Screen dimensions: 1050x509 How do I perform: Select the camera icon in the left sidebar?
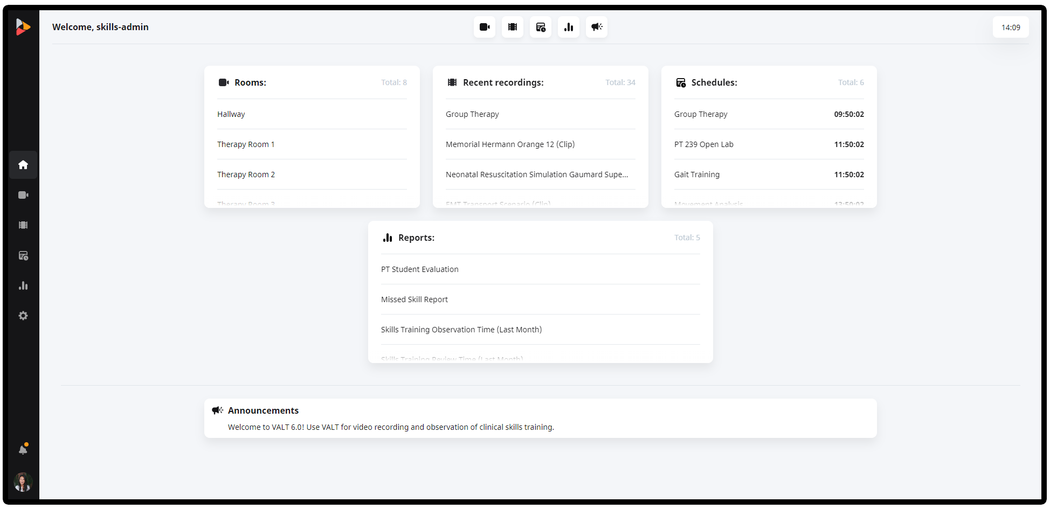(x=23, y=194)
